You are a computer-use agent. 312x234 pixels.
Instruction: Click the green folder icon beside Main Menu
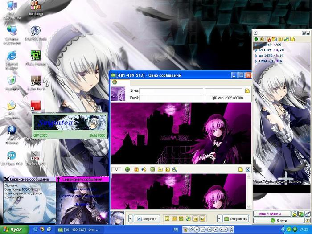[301, 214]
